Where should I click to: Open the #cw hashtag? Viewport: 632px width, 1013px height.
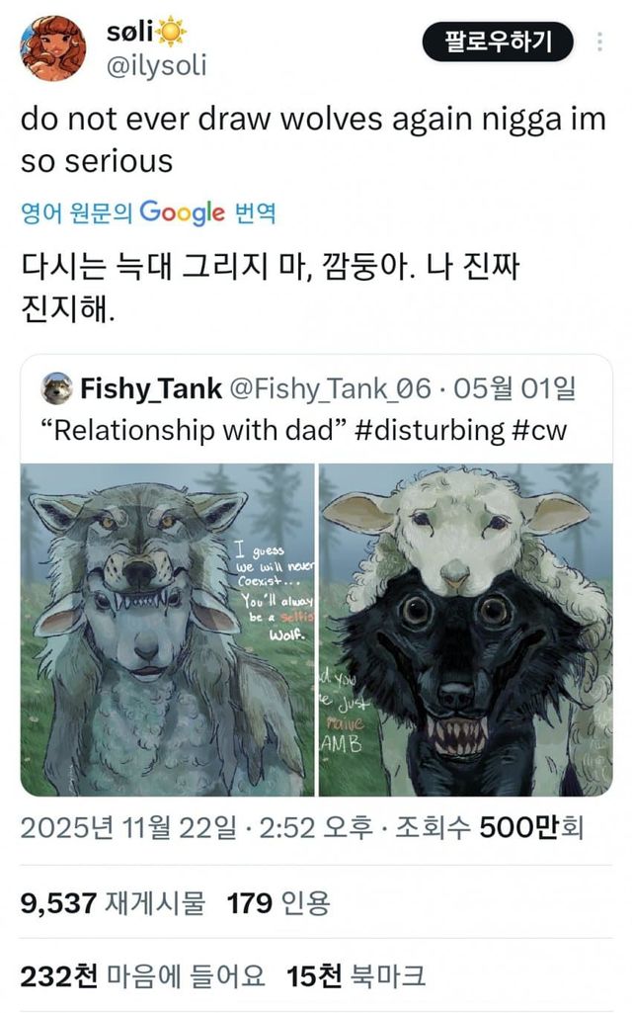(x=540, y=430)
